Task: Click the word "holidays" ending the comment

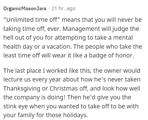Action: point(75,115)
